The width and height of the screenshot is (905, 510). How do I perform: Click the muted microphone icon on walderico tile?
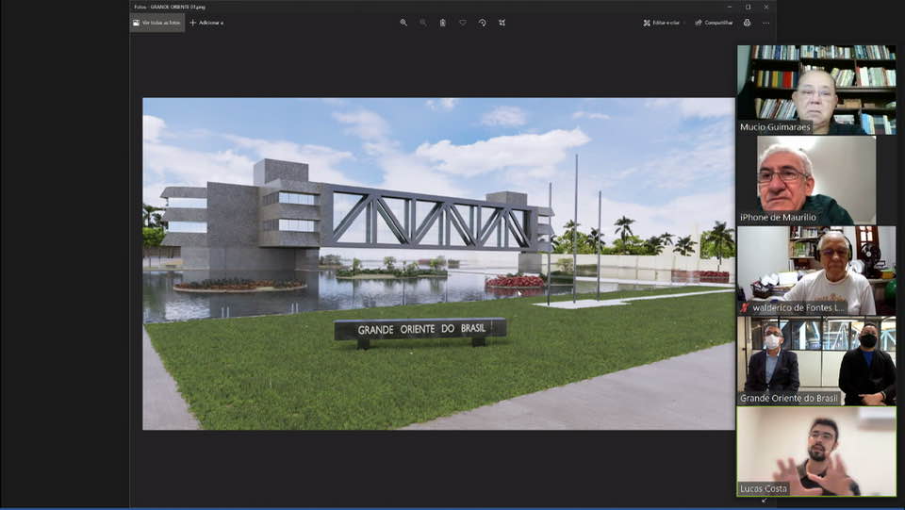(745, 308)
